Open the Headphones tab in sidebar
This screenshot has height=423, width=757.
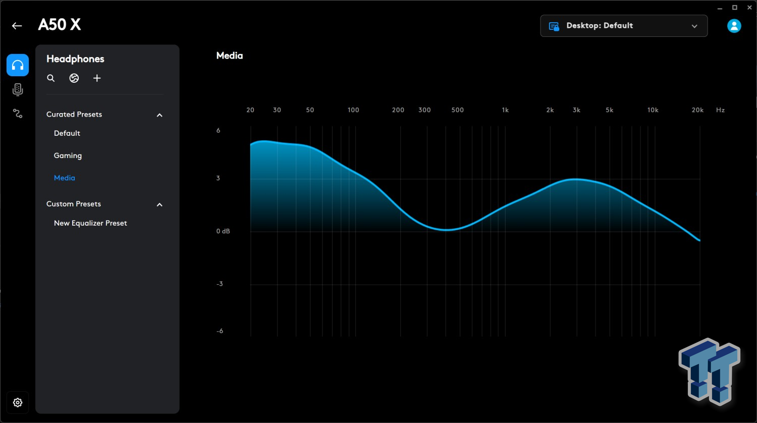point(18,65)
